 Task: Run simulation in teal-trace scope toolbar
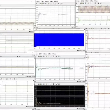click(40, 56)
